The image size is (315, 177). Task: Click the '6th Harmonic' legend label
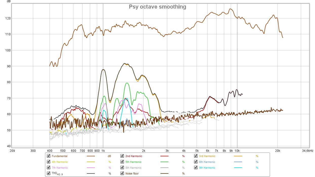(x=207, y=162)
